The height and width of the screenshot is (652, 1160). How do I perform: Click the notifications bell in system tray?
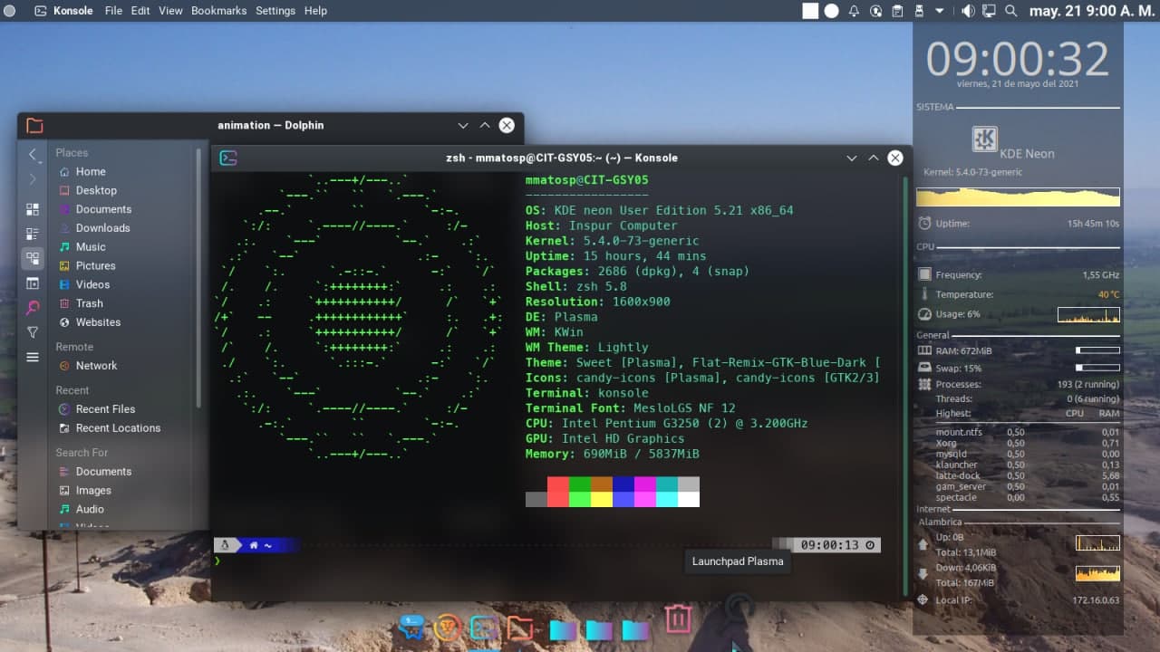[x=854, y=11]
